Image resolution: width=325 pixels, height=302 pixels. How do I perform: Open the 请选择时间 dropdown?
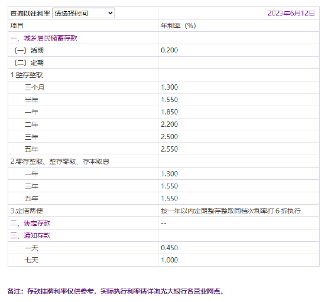coord(83,13)
